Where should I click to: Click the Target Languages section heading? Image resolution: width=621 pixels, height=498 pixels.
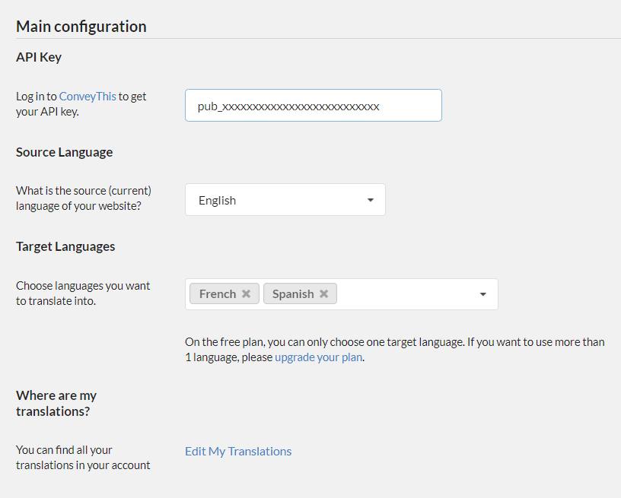[65, 246]
